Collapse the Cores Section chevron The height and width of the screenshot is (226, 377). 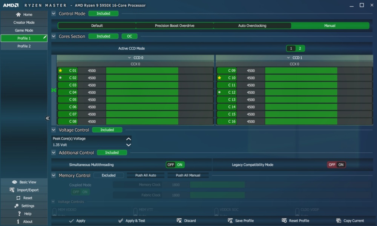tap(54, 36)
